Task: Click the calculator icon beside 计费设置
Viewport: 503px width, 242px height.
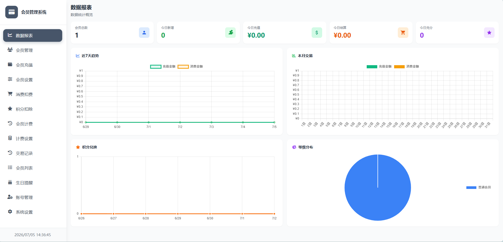Action: coord(10,138)
